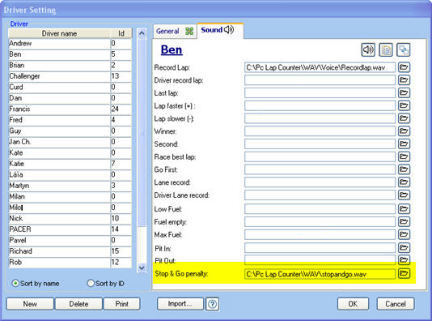Browse file for Last lap sound
This screenshot has height=321, width=432.
point(404,92)
